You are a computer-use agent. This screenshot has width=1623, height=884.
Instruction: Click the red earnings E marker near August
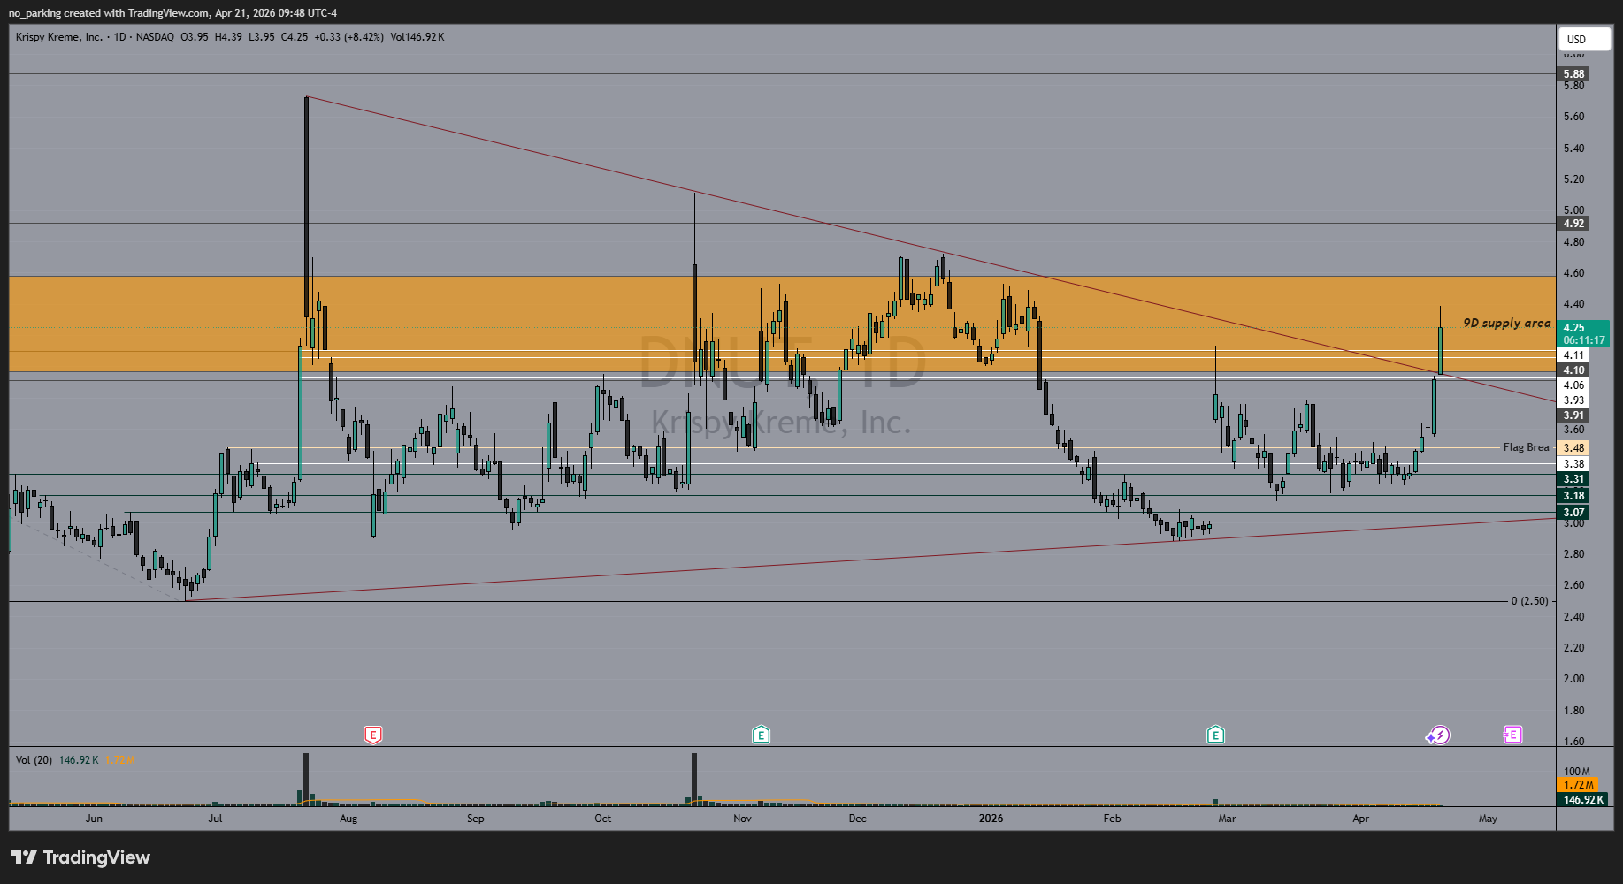[373, 735]
